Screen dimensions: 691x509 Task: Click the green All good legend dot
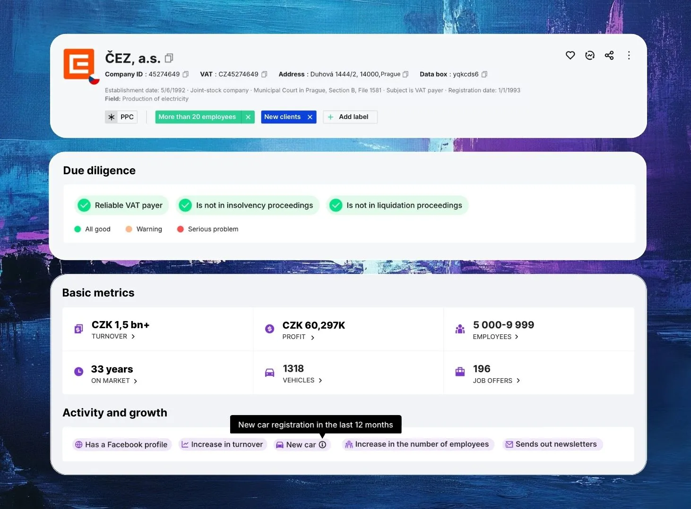pyautogui.click(x=78, y=229)
